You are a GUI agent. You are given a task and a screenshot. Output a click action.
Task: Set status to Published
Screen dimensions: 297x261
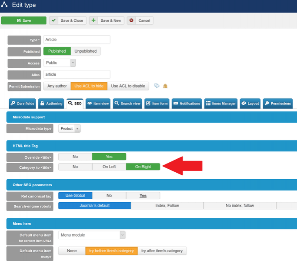[57, 51]
